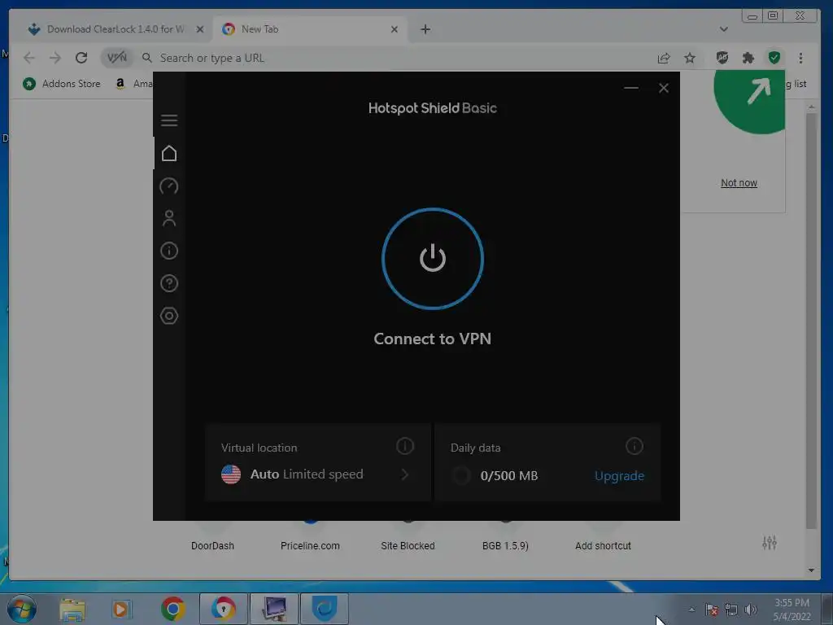Open the sidebar info (i) icon

click(x=169, y=251)
